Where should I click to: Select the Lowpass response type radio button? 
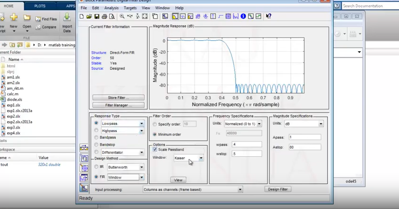click(x=96, y=123)
